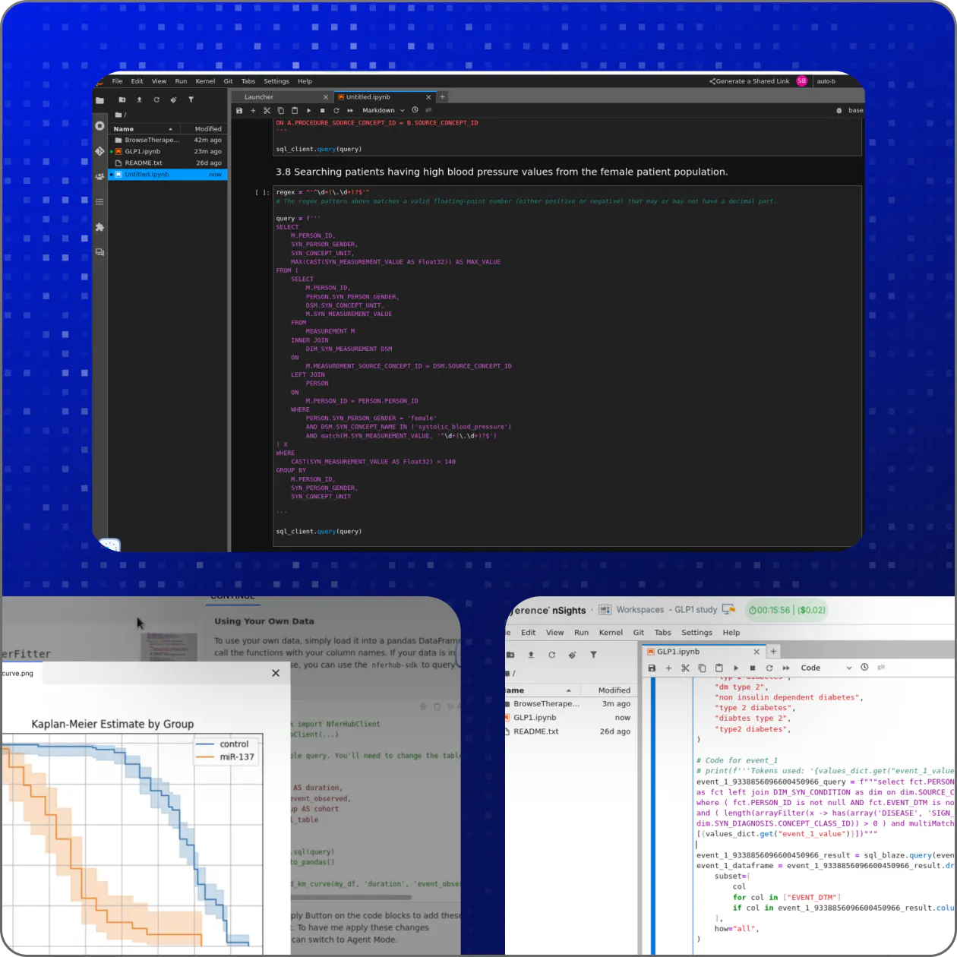Select README.txt in dark file browser
Screen dimensions: 957x957
pyautogui.click(x=167, y=163)
